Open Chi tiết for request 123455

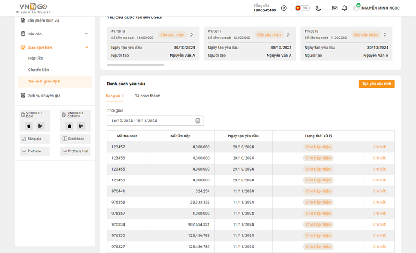click(x=379, y=169)
